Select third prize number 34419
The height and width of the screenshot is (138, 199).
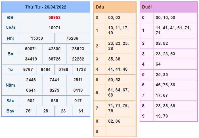[31, 59]
